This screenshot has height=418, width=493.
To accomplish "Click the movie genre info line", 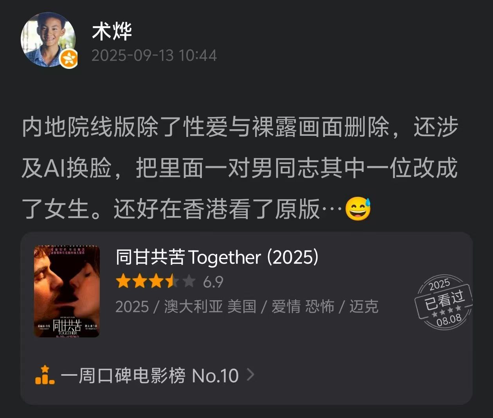I will (247, 306).
